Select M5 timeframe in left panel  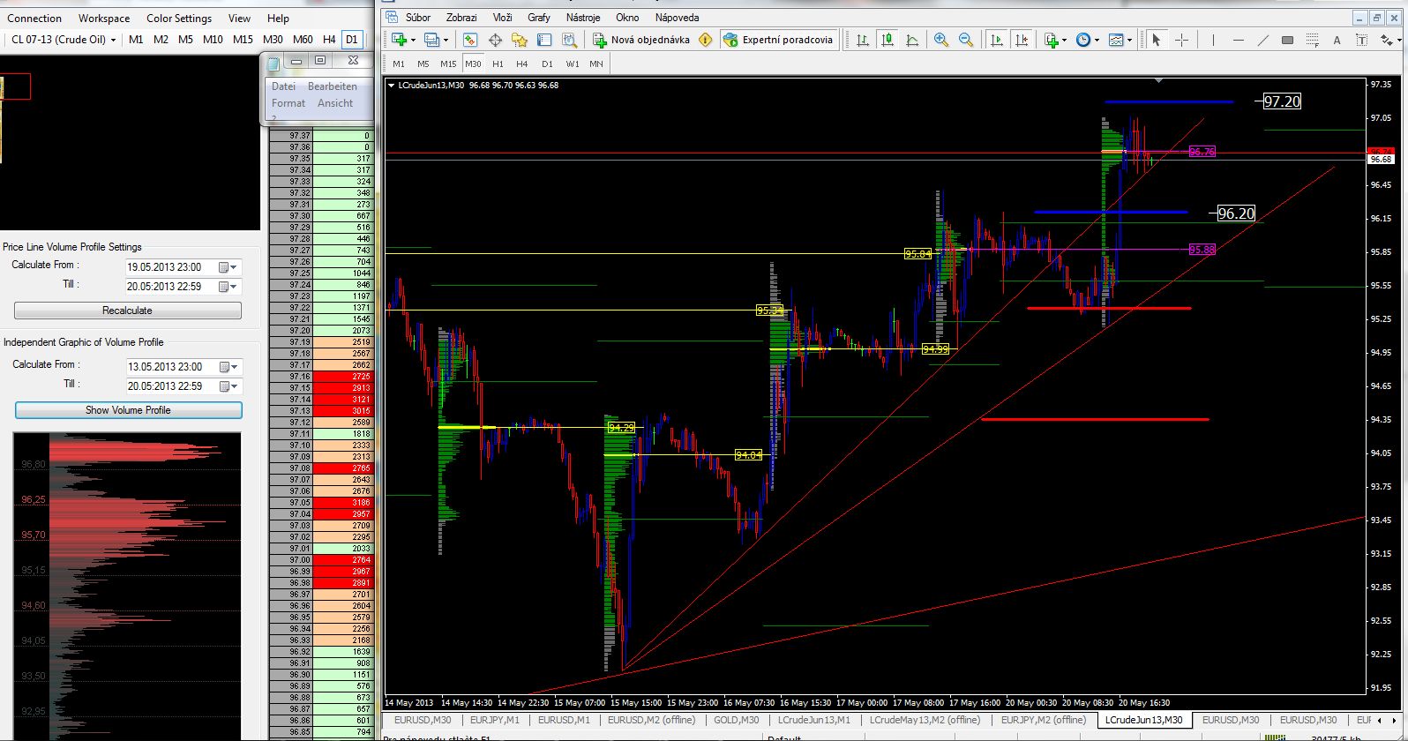(x=185, y=40)
